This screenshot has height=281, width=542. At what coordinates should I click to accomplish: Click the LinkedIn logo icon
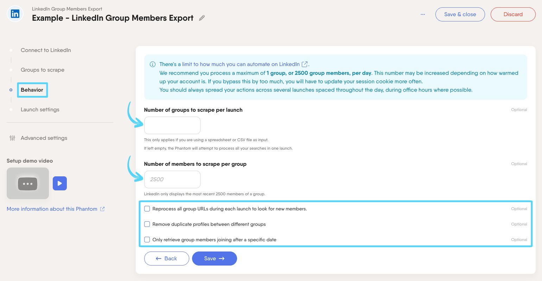coord(15,14)
